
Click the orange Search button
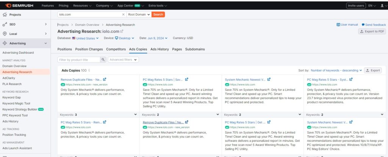tap(158, 15)
